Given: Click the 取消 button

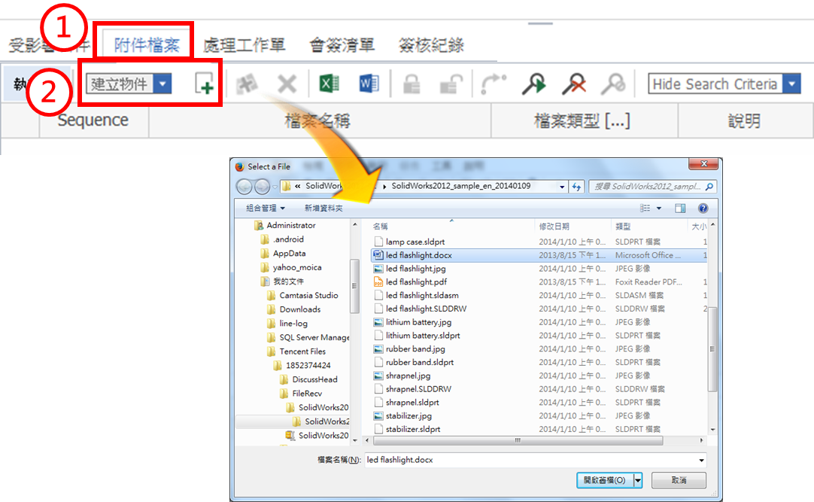Looking at the screenshot, I should pyautogui.click(x=679, y=480).
